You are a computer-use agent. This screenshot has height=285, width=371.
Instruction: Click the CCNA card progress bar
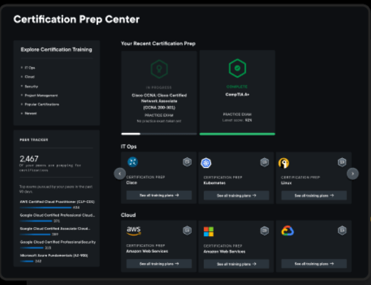pos(159,134)
